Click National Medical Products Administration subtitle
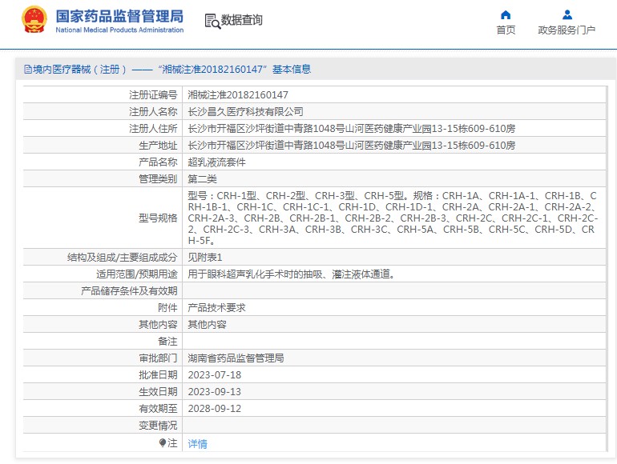 [x=119, y=30]
